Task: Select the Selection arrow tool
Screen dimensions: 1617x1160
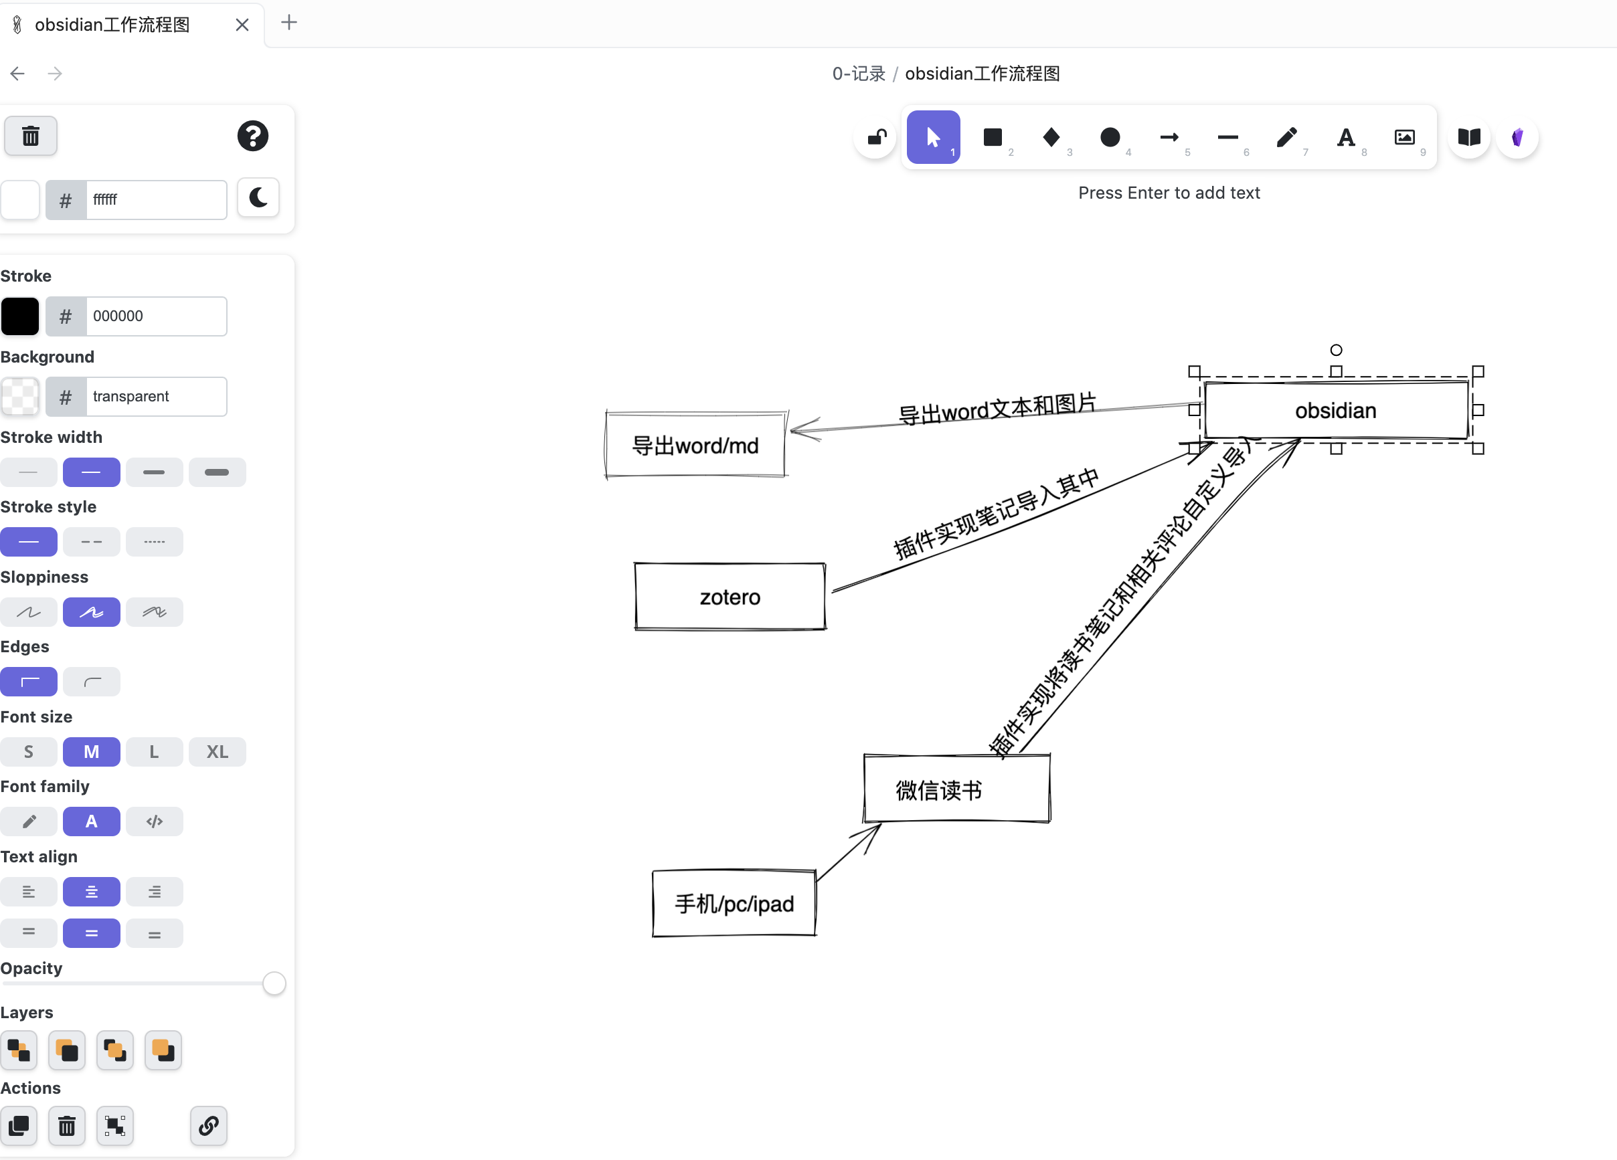Action: tap(932, 137)
